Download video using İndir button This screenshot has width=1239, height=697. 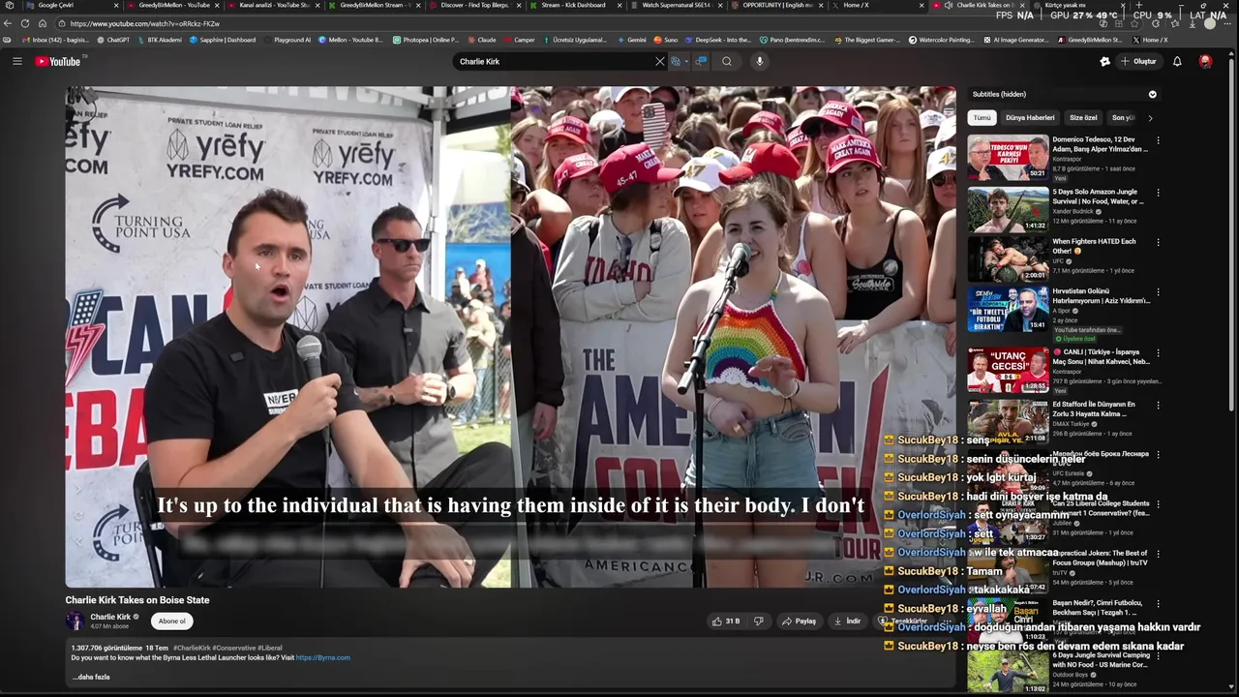coord(847,621)
